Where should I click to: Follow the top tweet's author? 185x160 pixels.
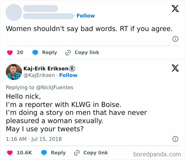tap(86, 16)
